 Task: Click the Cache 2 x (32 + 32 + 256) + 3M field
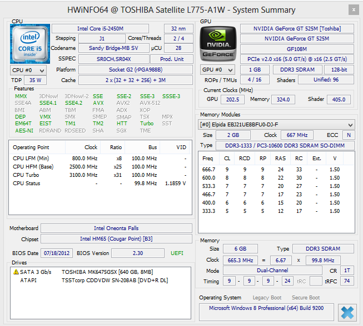click(x=136, y=80)
